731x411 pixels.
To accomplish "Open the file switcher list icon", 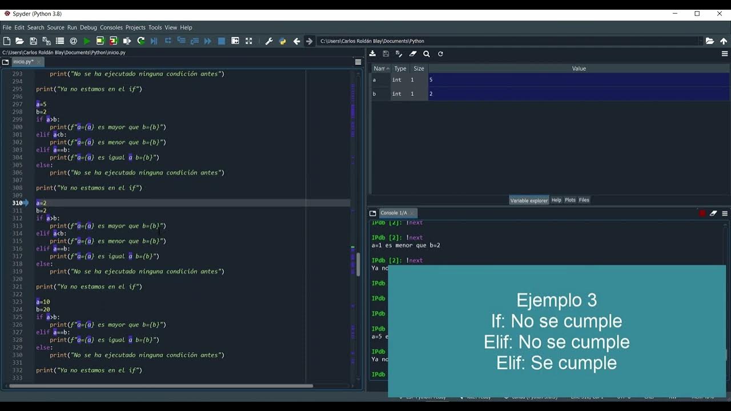I will [x=60, y=41].
